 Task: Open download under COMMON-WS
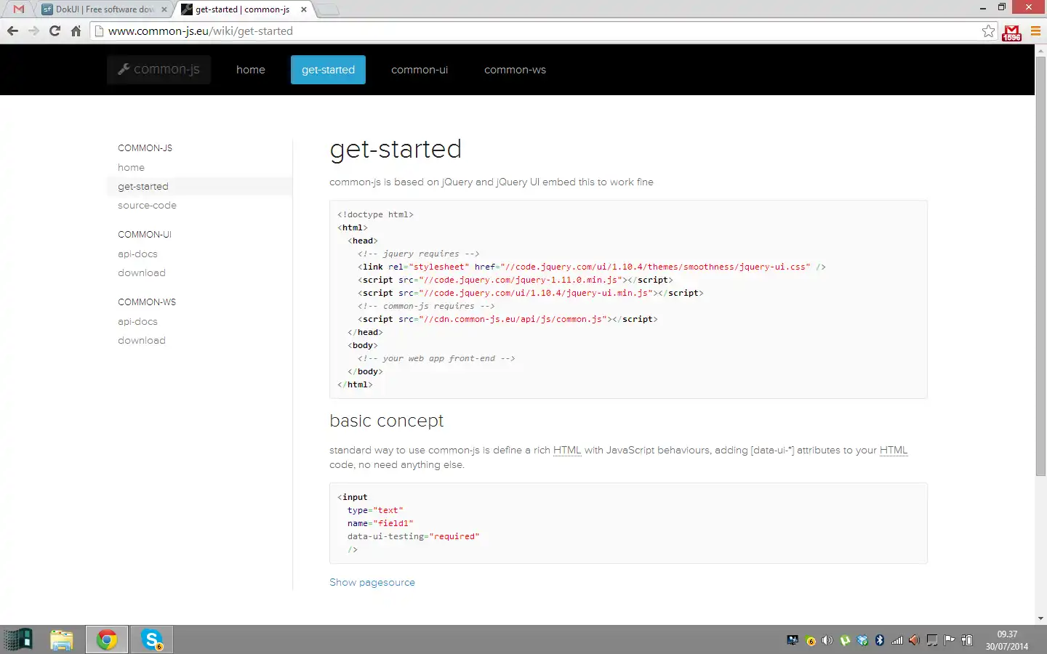point(142,341)
